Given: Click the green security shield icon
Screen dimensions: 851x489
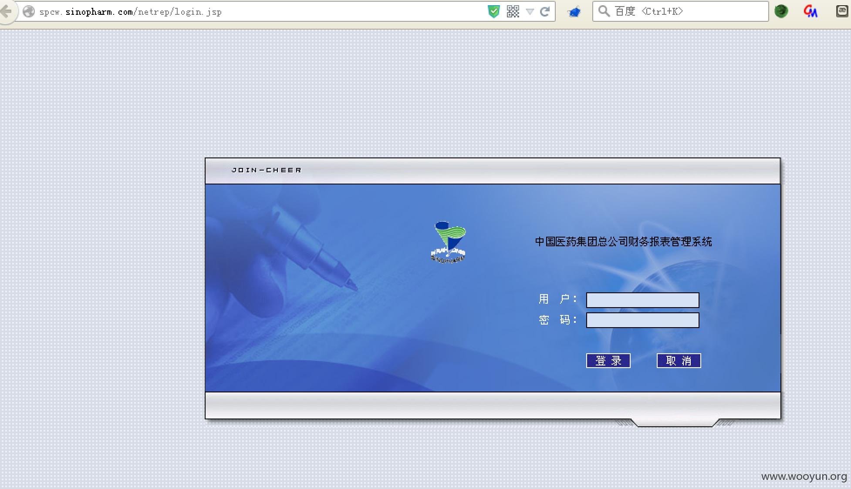Looking at the screenshot, I should [493, 12].
